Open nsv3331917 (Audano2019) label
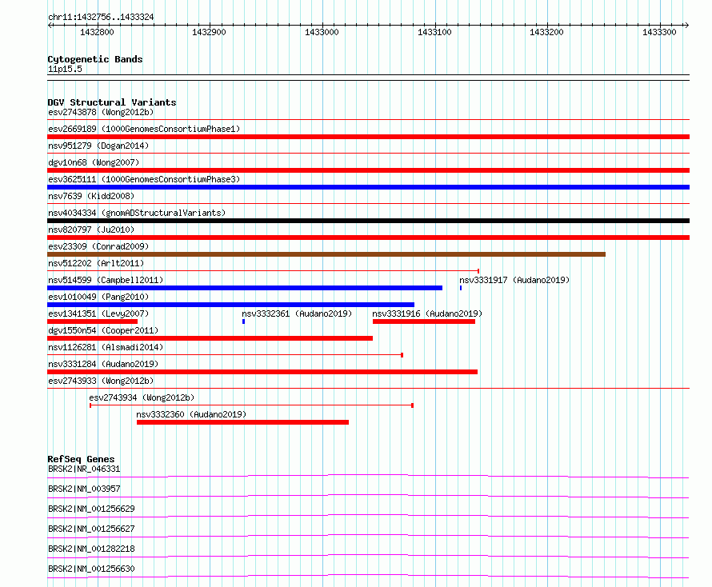 (x=514, y=280)
